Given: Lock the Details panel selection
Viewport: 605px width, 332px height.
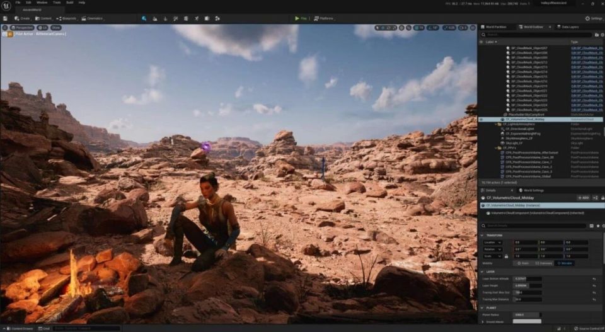Looking at the screenshot, I should (x=602, y=198).
